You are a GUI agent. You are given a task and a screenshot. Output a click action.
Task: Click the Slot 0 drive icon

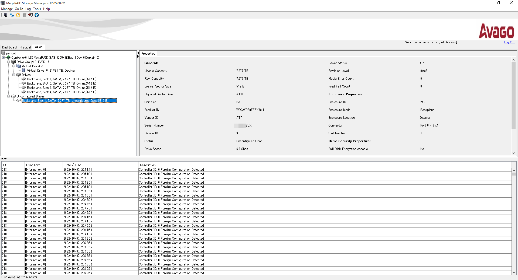click(x=24, y=79)
